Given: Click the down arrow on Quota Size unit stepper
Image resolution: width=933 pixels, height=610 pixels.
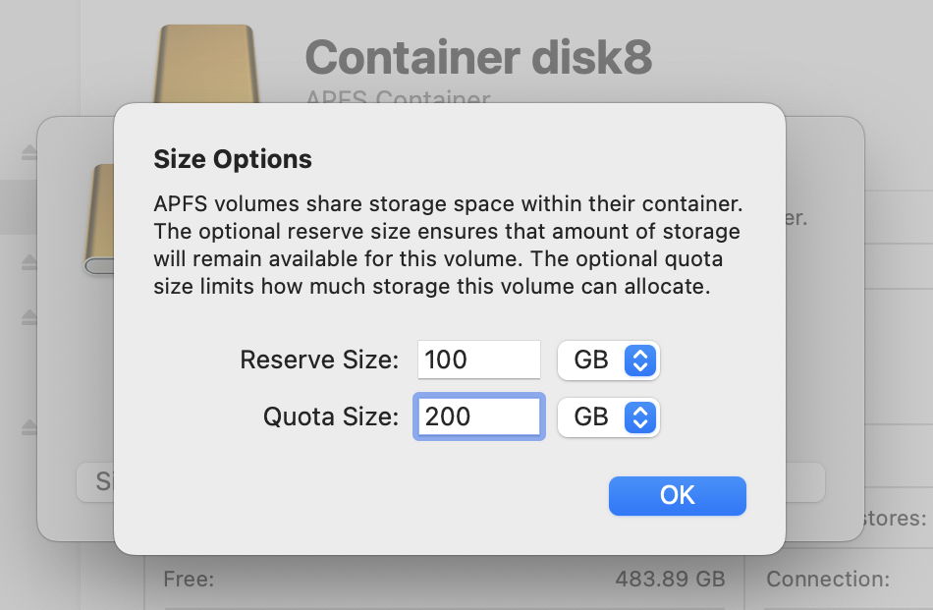Looking at the screenshot, I should tap(640, 422).
